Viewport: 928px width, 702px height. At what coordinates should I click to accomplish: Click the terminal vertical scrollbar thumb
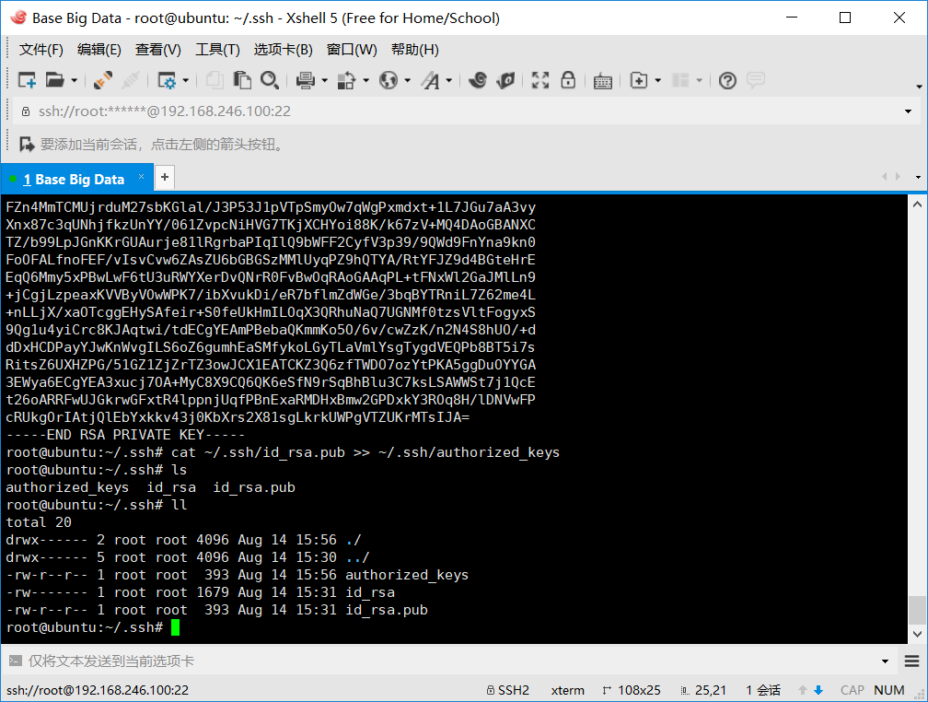point(917,610)
